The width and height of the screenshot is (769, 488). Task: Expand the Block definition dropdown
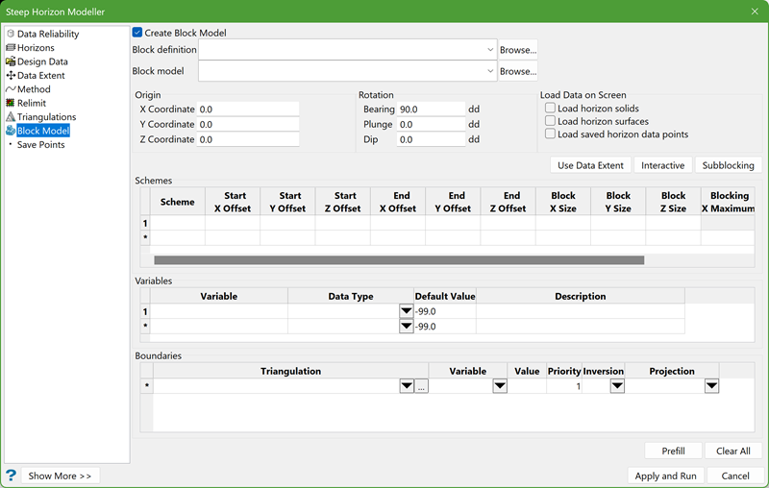click(489, 50)
